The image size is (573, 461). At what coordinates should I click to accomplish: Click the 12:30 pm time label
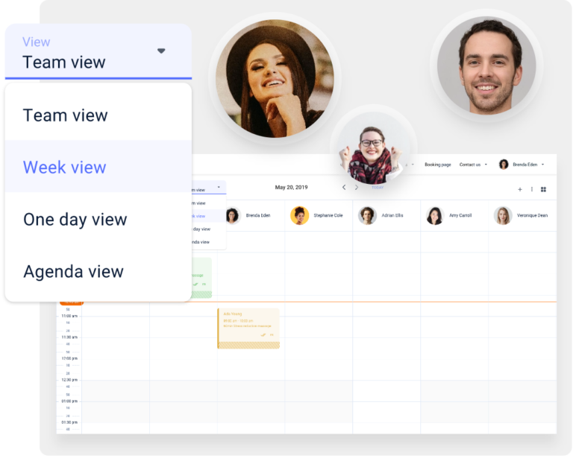click(69, 380)
